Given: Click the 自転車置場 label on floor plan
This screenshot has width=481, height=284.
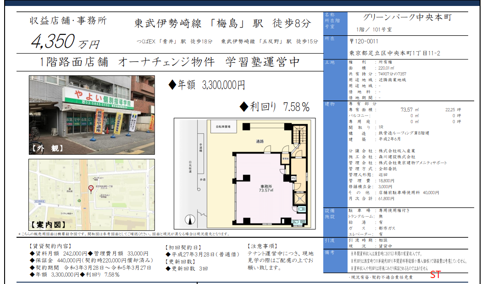Looking at the screenshot, I should (x=223, y=126).
